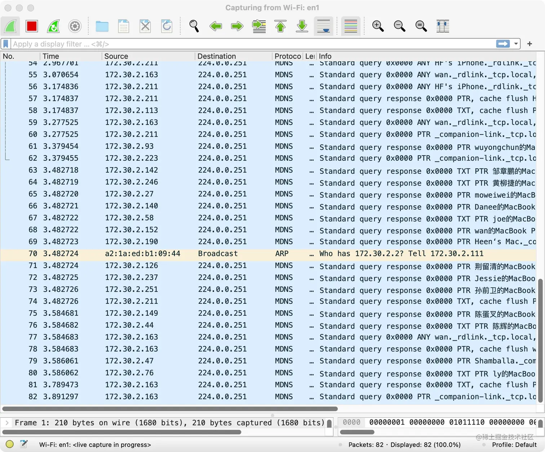Image resolution: width=545 pixels, height=452 pixels.
Task: Reset packet text to normal size
Action: (x=421, y=26)
